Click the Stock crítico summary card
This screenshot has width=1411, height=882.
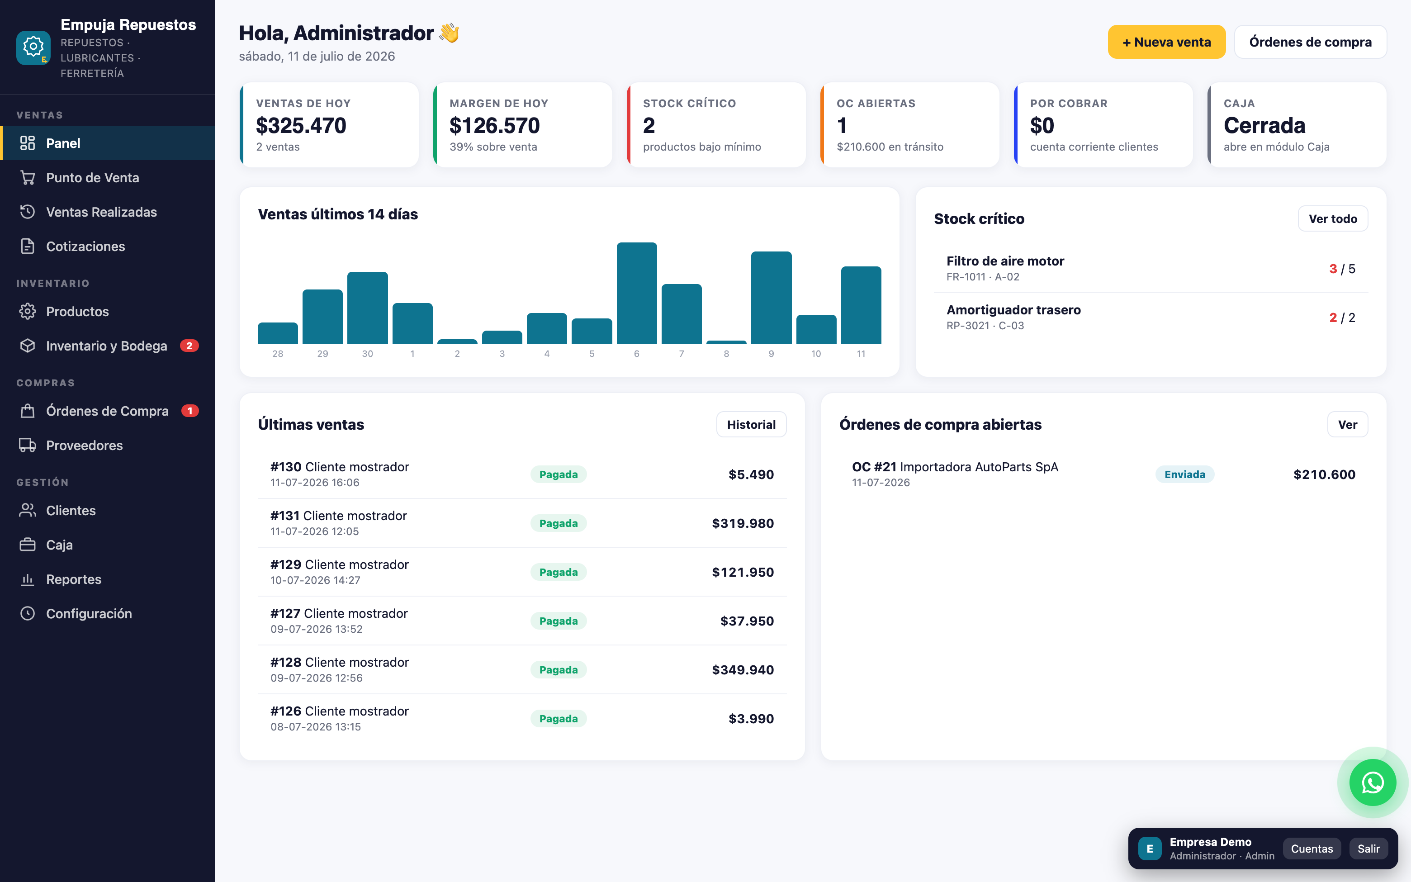[716, 125]
